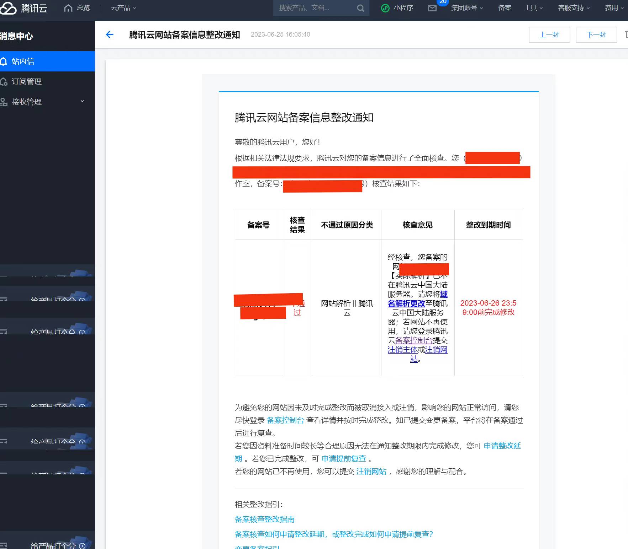The image size is (628, 549).
Task: Click the 订阅管理 sidebar icon
Action: 4,82
